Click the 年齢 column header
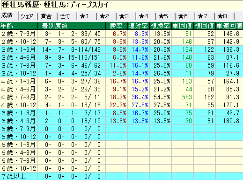The width and height of the screenshot is (243, 180). pyautogui.click(x=19, y=26)
